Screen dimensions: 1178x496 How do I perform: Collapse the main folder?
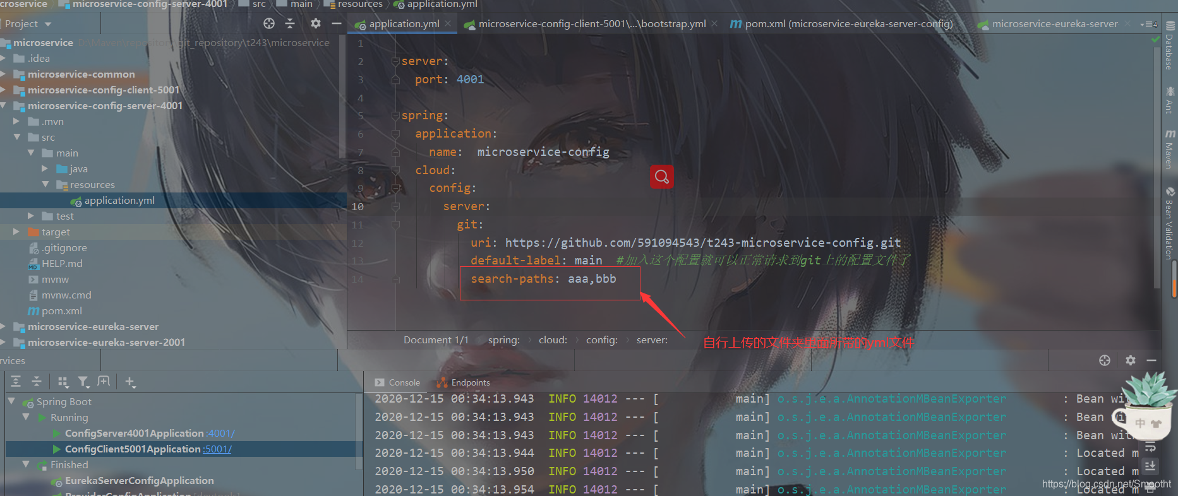31,153
